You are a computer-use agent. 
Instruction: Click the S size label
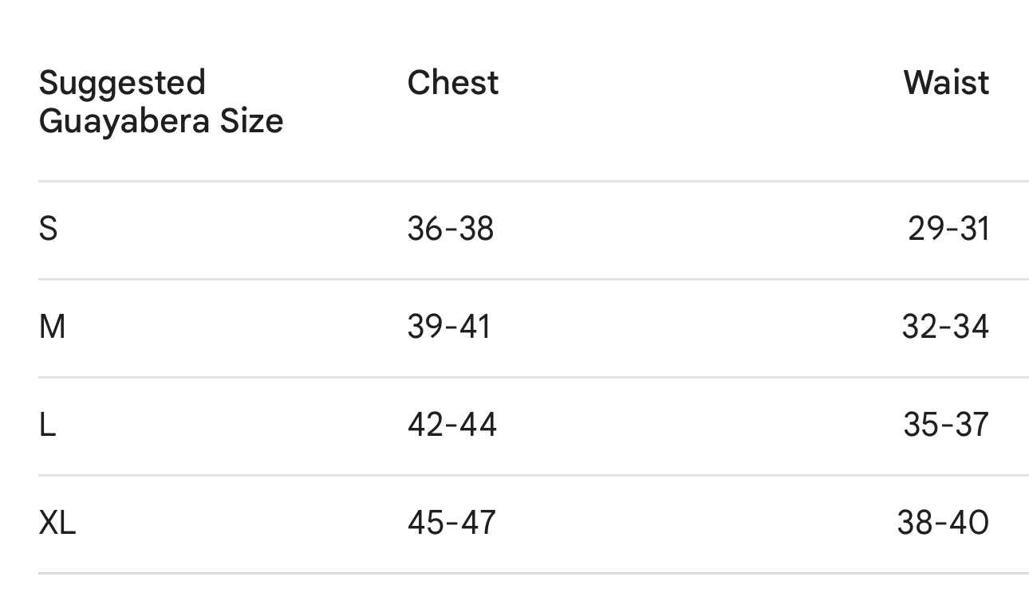[48, 229]
